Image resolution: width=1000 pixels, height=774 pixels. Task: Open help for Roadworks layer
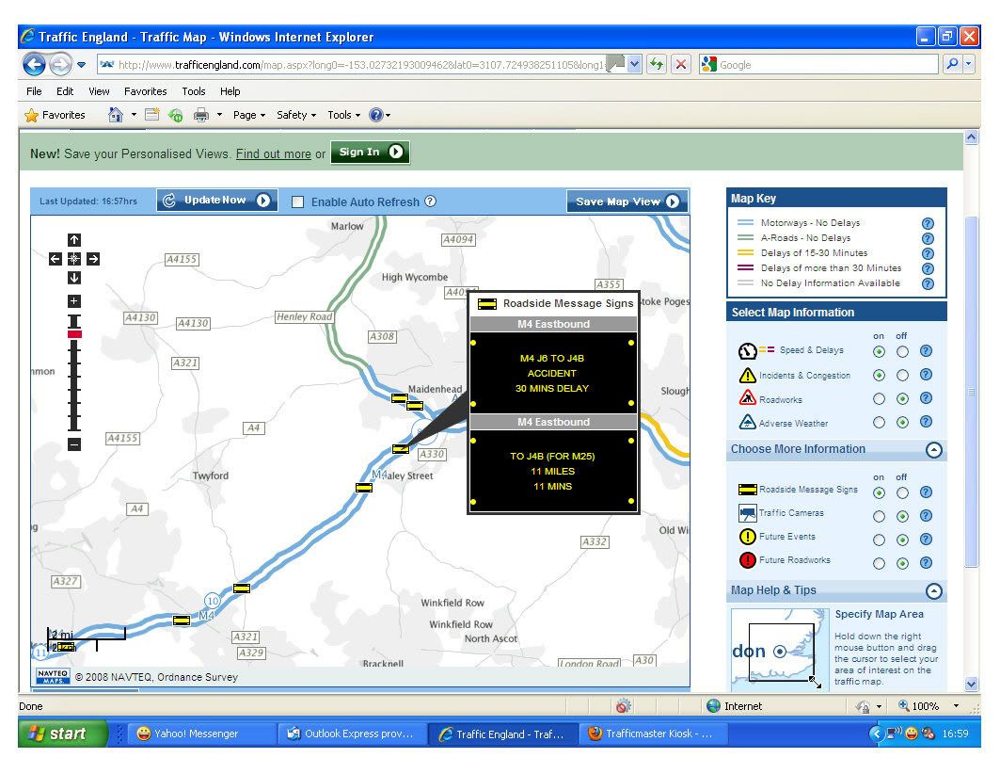coord(926,398)
